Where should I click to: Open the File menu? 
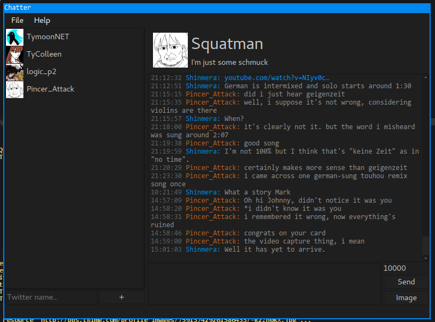tap(17, 20)
